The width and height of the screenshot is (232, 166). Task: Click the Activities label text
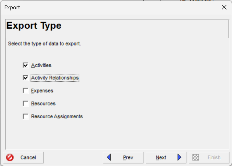click(x=41, y=65)
